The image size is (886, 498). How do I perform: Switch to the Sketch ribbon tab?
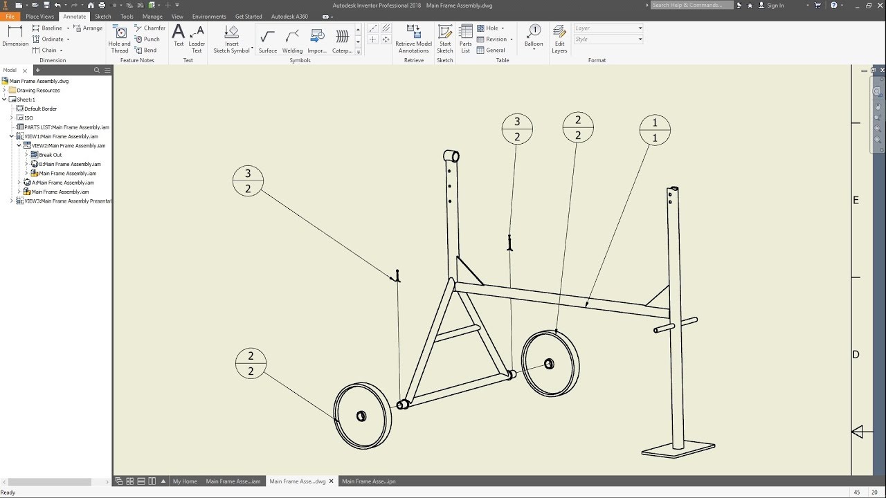coord(102,16)
